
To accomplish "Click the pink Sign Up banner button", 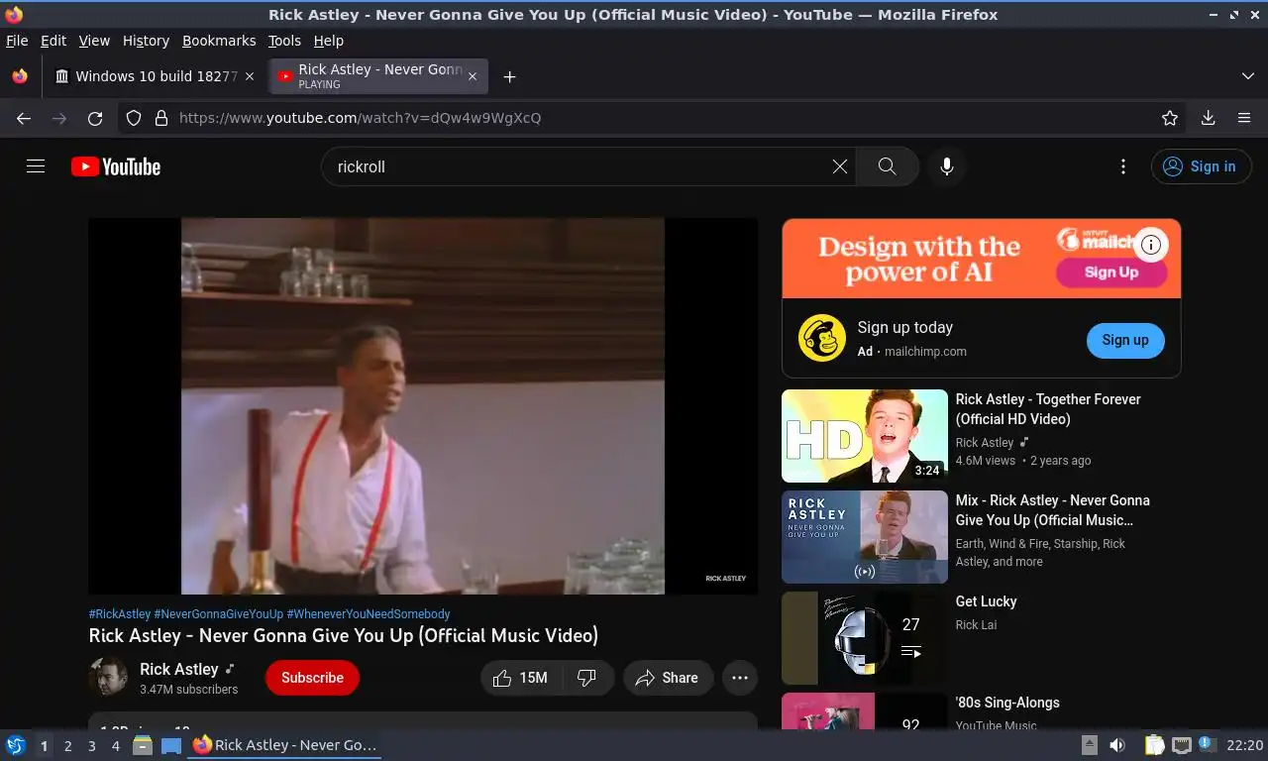I will (x=1111, y=272).
